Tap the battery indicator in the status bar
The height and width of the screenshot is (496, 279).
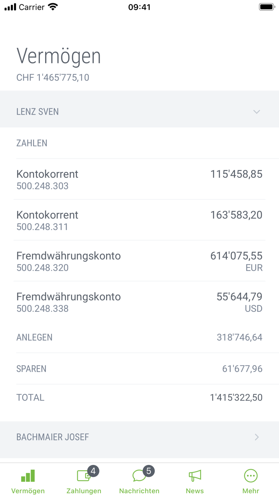click(x=264, y=6)
